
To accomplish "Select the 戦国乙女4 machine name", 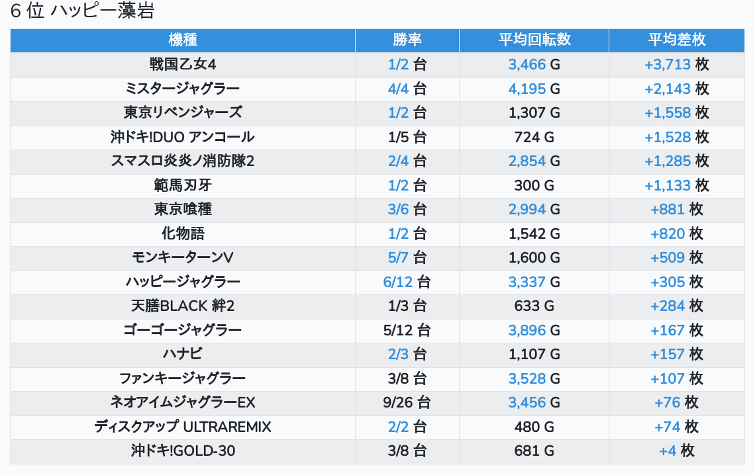I will [183, 65].
